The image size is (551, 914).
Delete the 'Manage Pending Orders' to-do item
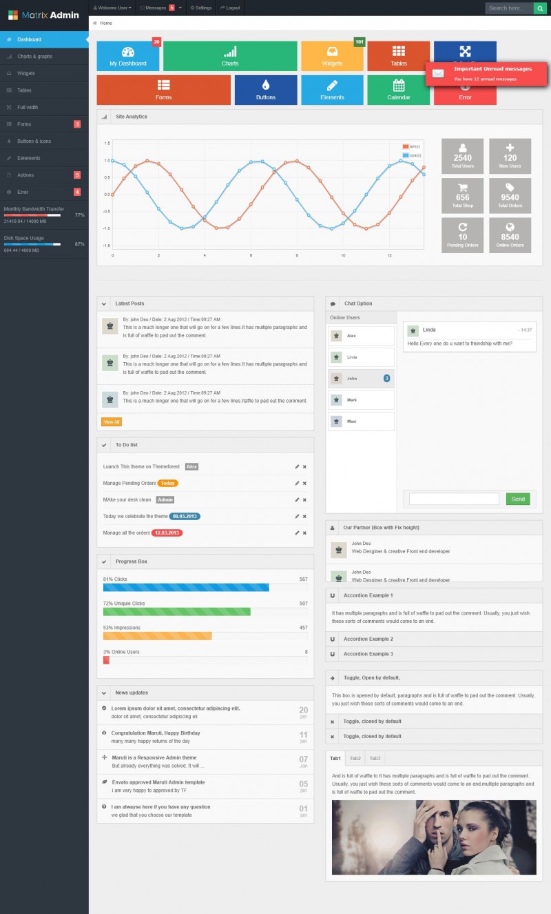(x=304, y=484)
